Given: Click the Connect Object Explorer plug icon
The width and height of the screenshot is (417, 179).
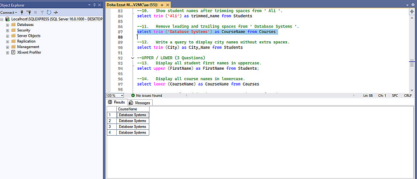Looking at the screenshot, I should point(23,13).
